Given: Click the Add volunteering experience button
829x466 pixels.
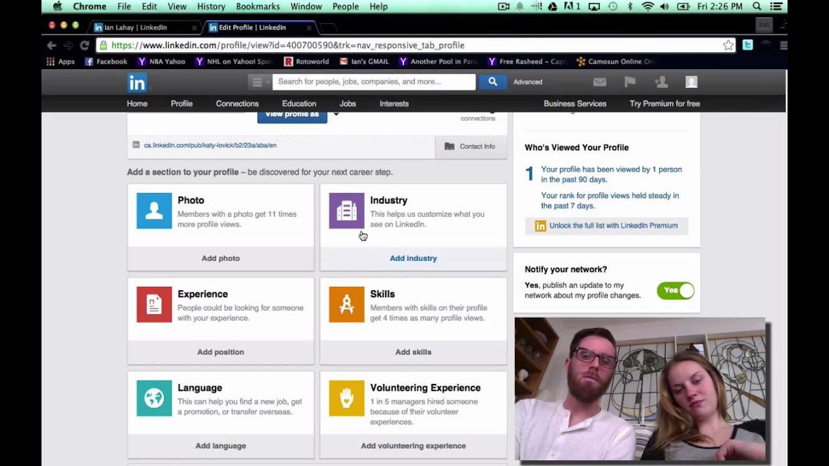Looking at the screenshot, I should [x=413, y=446].
